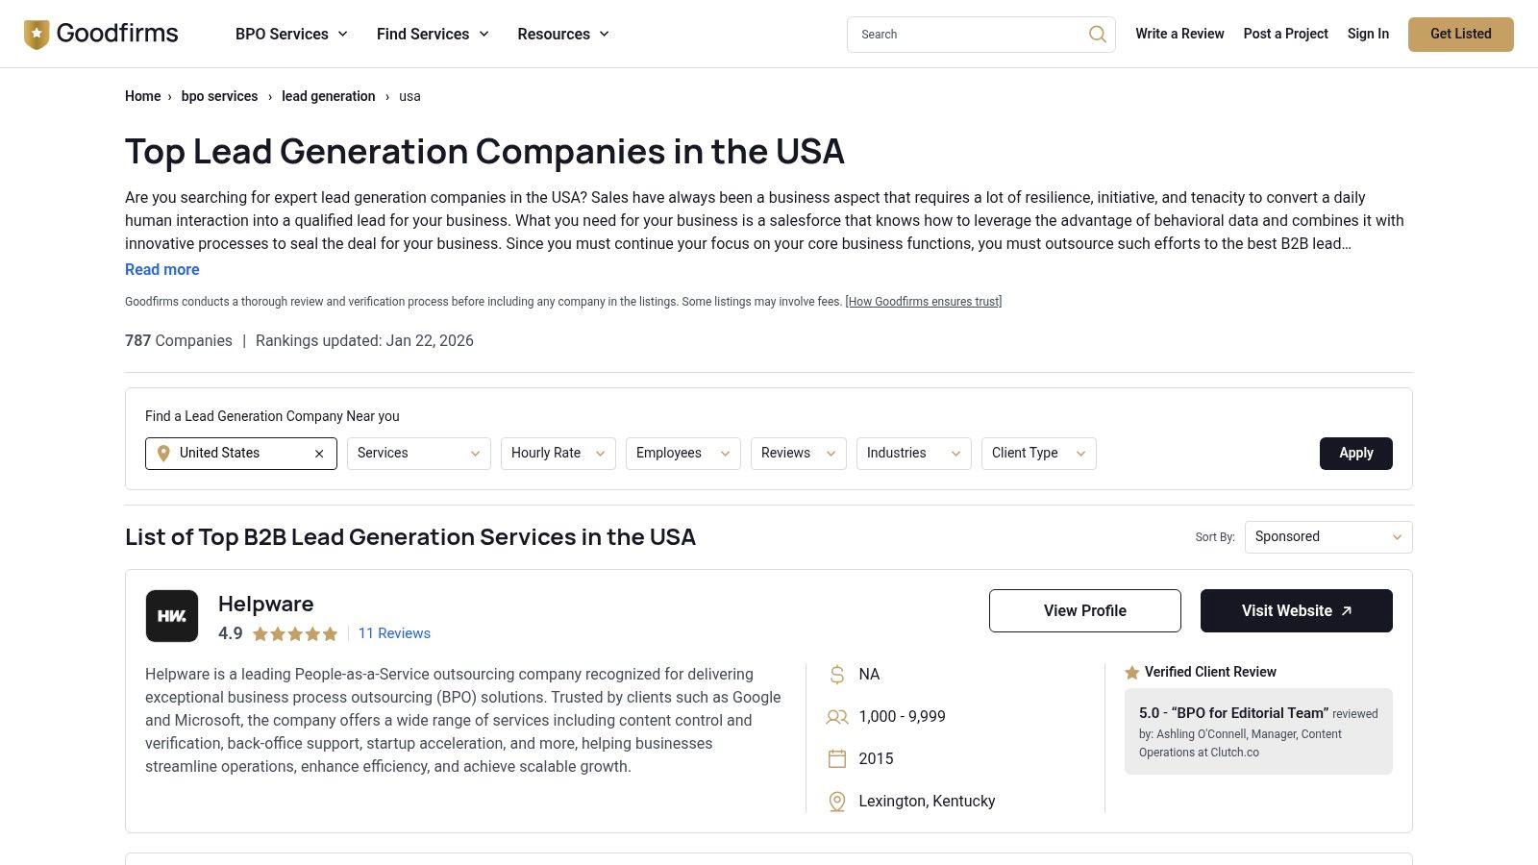Open the Hourly Rate filter dropdown
Image resolution: width=1538 pixels, height=865 pixels.
[558, 453]
